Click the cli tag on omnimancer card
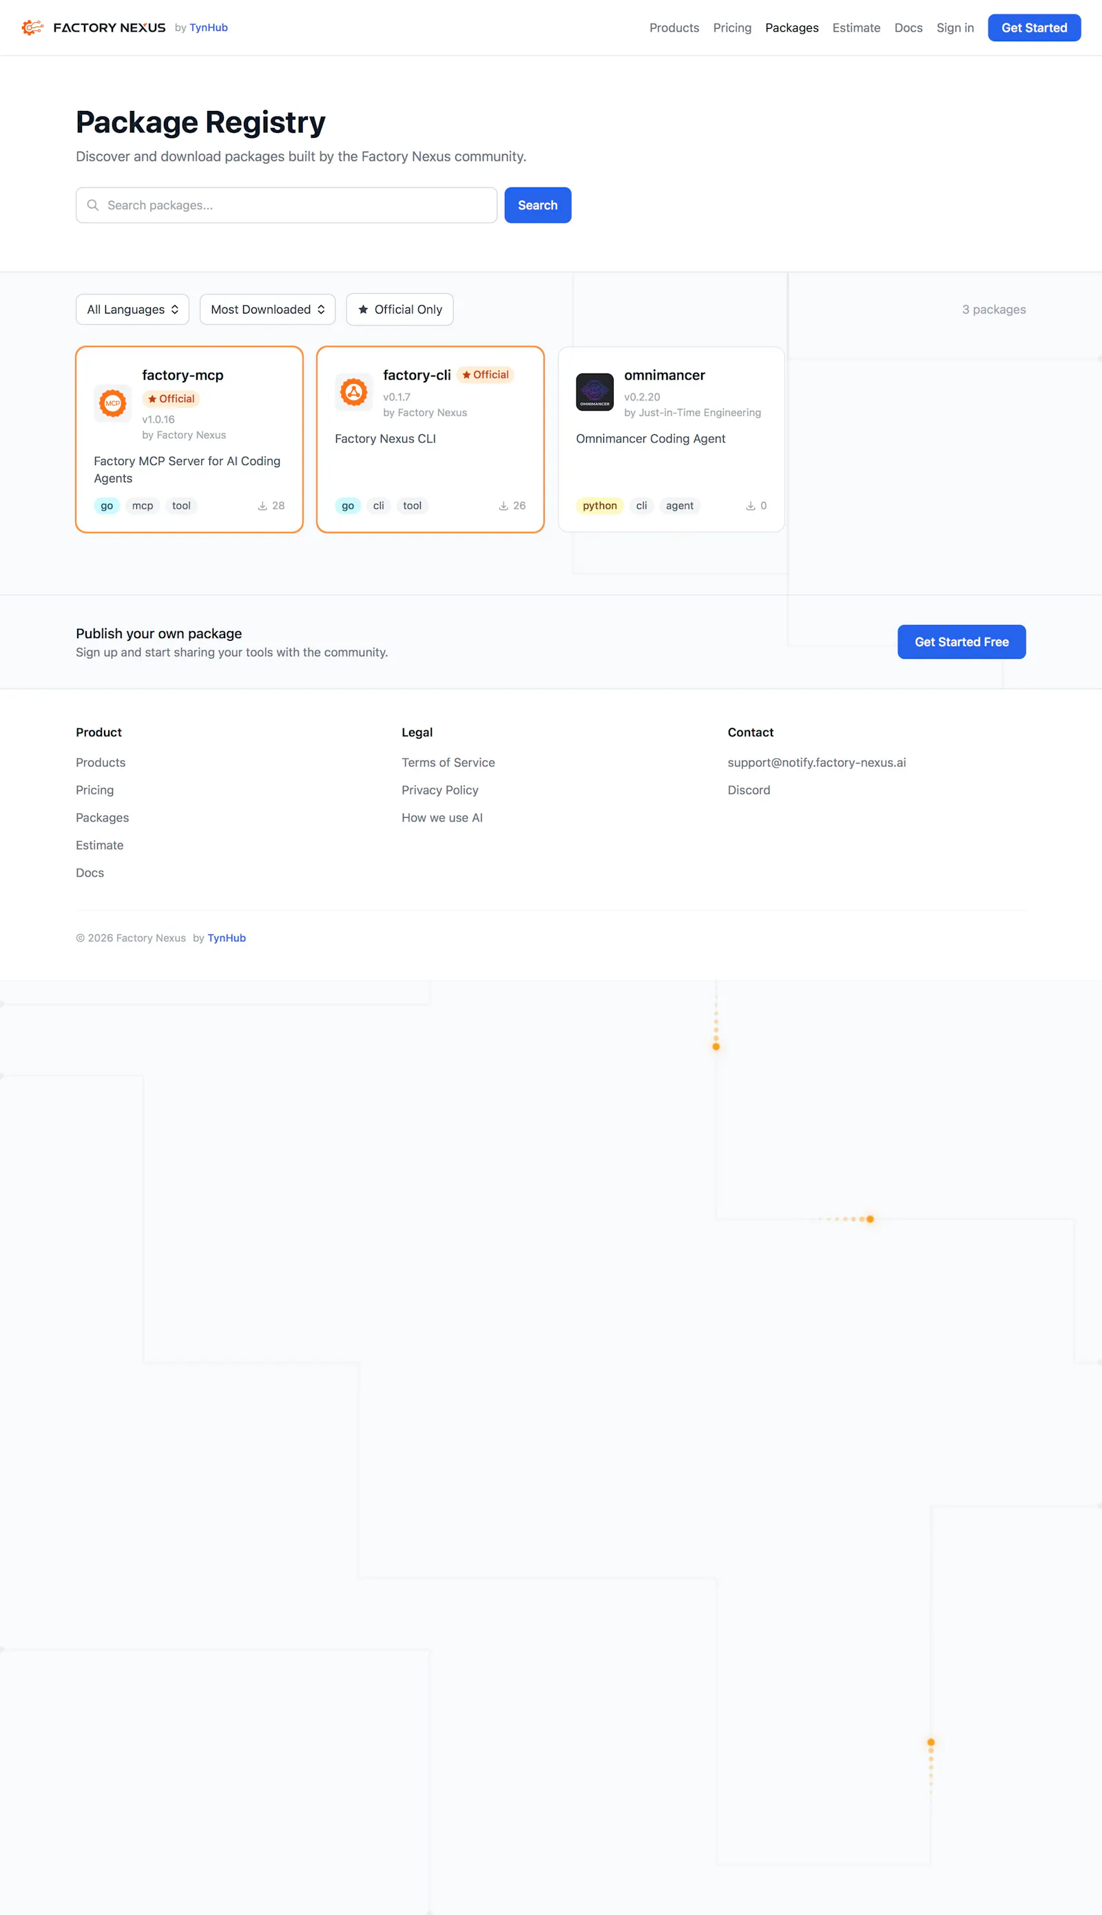 coord(641,506)
